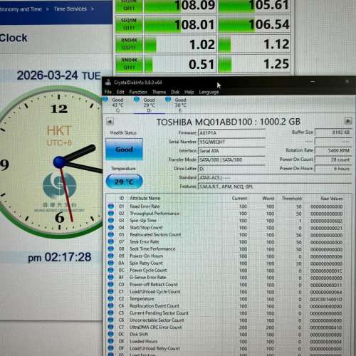Image resolution: width=356 pixels, height=356 pixels.
Task: Click status icon of G-Sense Error Rate row
Action: [111, 277]
